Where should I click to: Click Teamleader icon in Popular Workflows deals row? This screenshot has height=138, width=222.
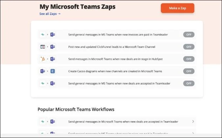(x=43, y=122)
